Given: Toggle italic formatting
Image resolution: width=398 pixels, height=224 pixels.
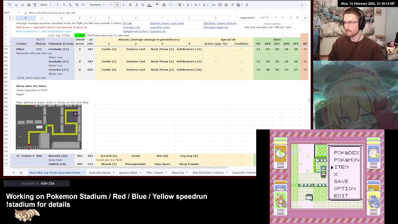Looking at the screenshot, I should 137,5.
